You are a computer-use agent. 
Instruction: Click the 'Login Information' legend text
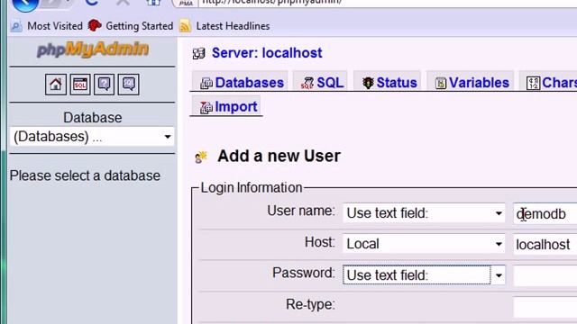[x=252, y=188]
